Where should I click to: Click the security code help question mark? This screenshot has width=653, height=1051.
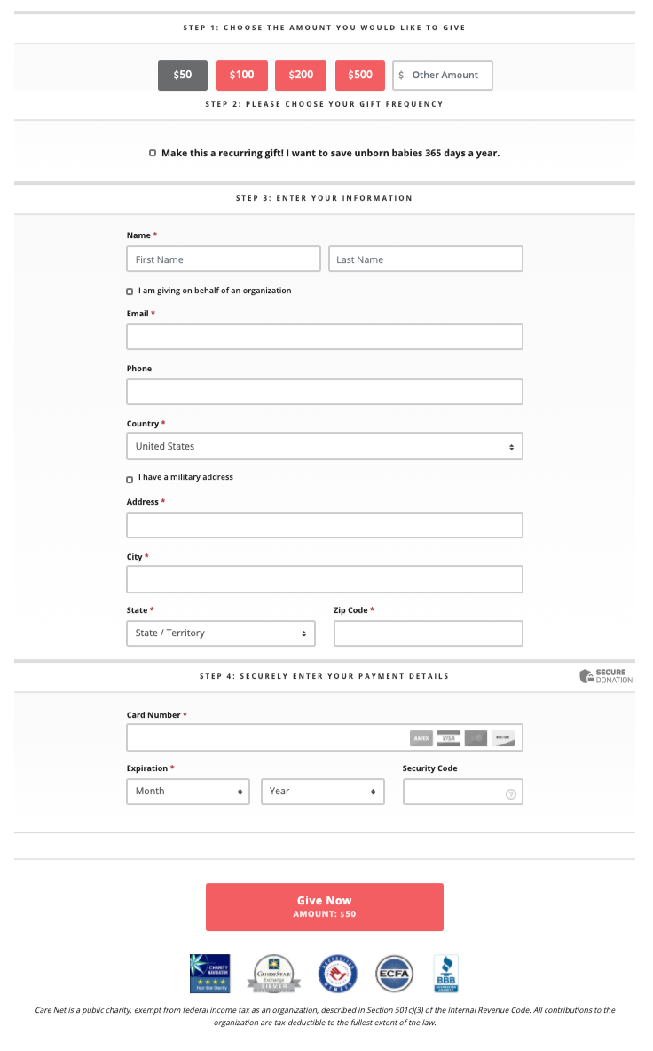(x=510, y=794)
